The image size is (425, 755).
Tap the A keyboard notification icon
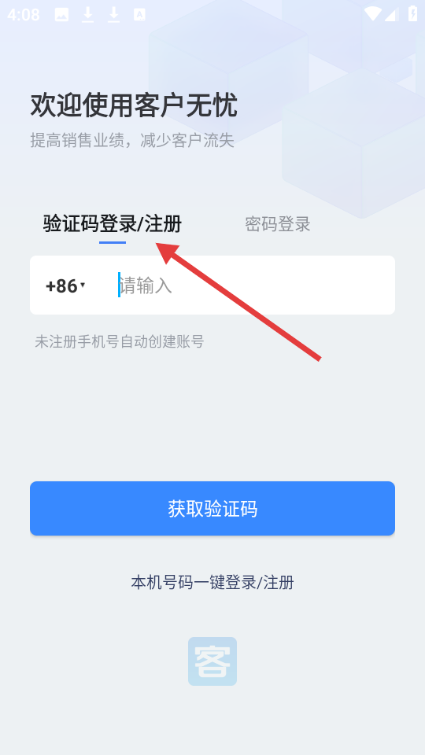click(x=139, y=15)
